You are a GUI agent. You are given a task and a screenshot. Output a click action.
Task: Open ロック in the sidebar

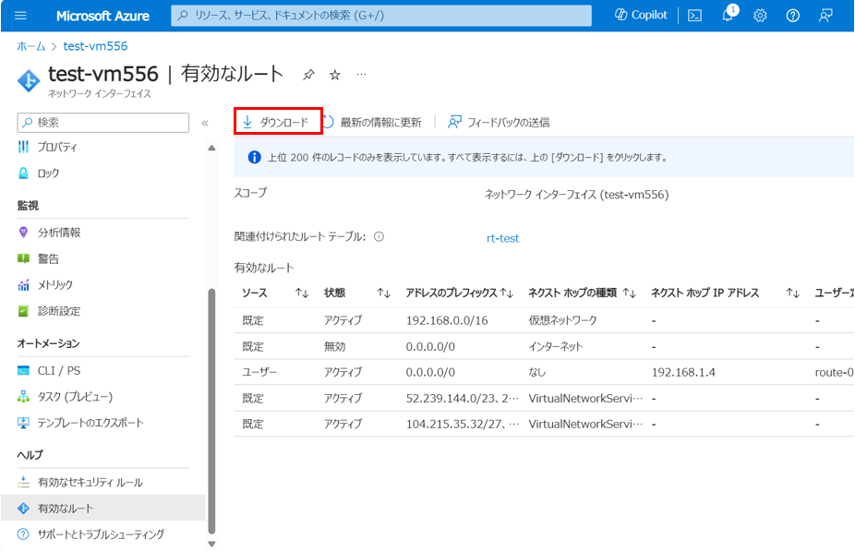[48, 174]
